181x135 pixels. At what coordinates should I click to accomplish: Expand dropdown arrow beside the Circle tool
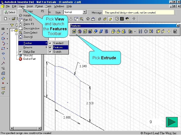(x=7, y=39)
